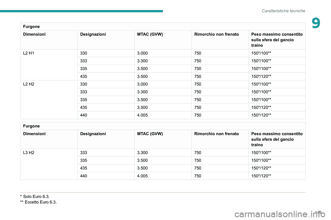Select designation 440 in the L2 H2 group

[83, 115]
